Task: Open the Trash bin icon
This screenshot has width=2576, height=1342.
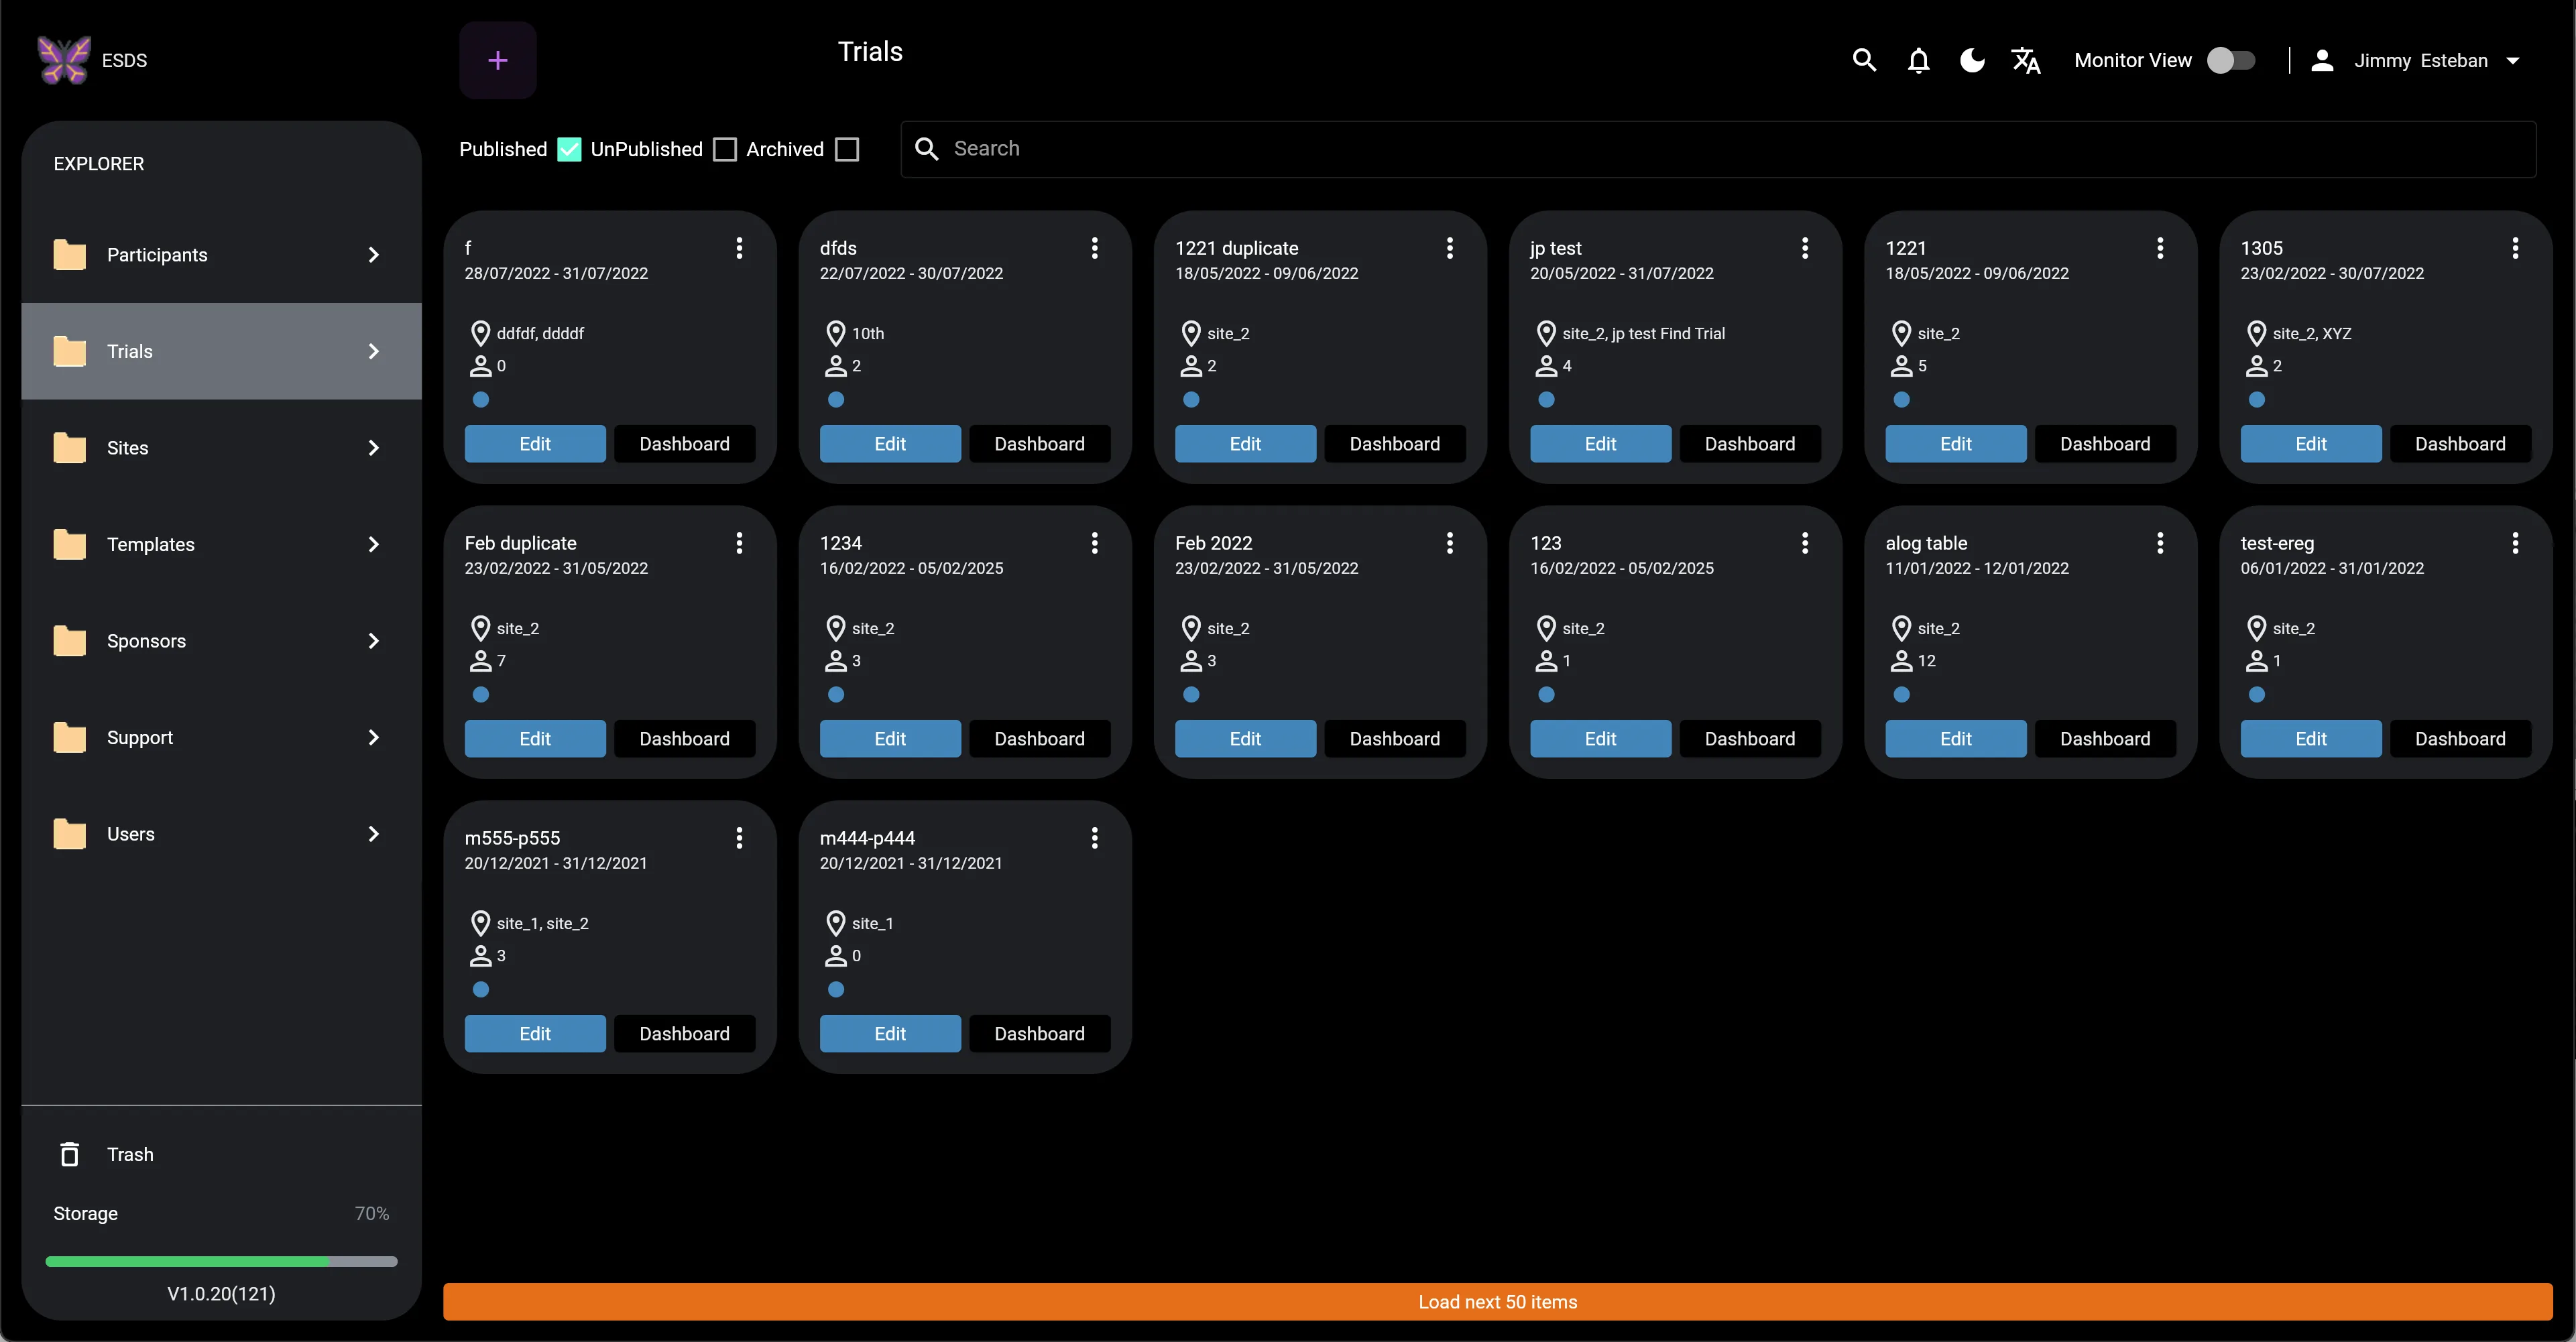Action: click(x=69, y=1154)
